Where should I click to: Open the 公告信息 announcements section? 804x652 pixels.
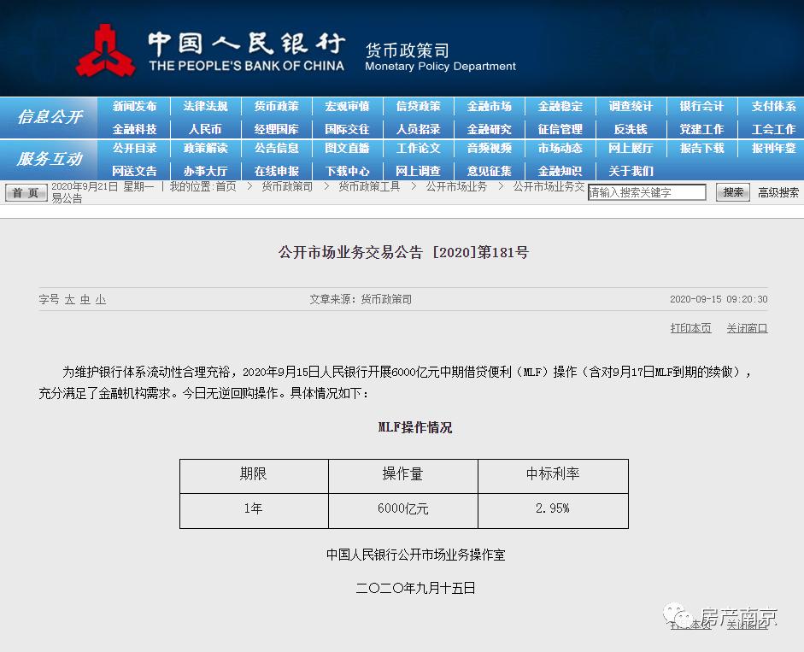[x=276, y=148]
